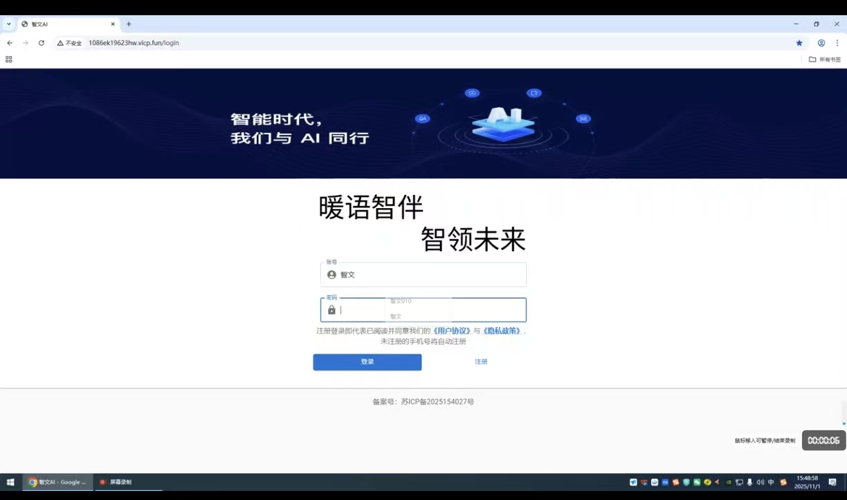Select 智文010 from autofill suggestions
Screen dimensions: 847x500
click(x=401, y=302)
